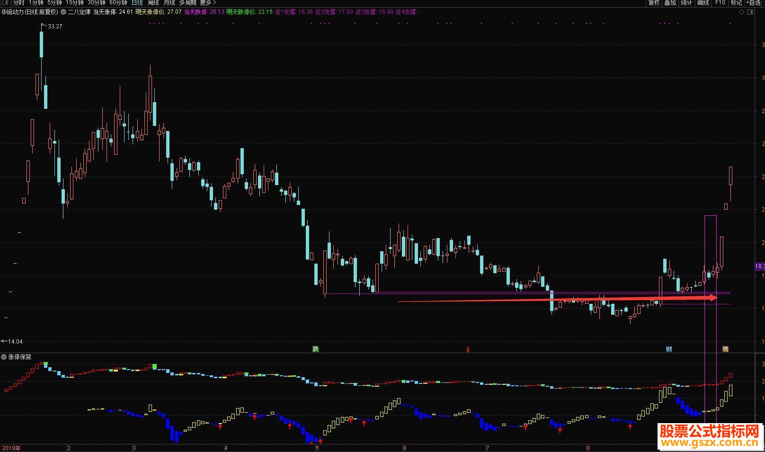Open the 财 finance marker
The image size is (765, 452).
(669, 349)
